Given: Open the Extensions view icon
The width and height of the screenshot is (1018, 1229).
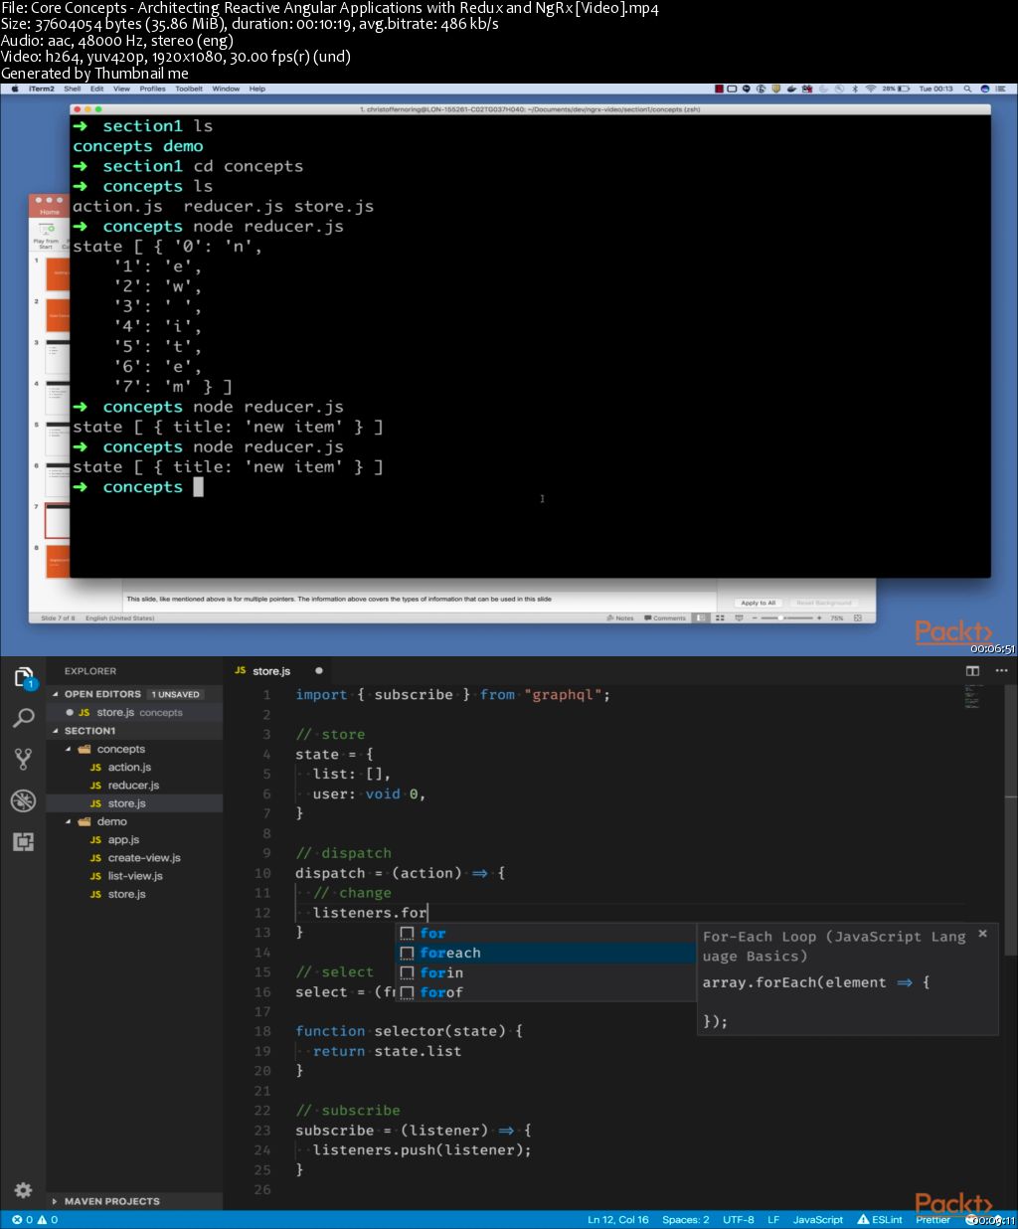Looking at the screenshot, I should pyautogui.click(x=23, y=842).
